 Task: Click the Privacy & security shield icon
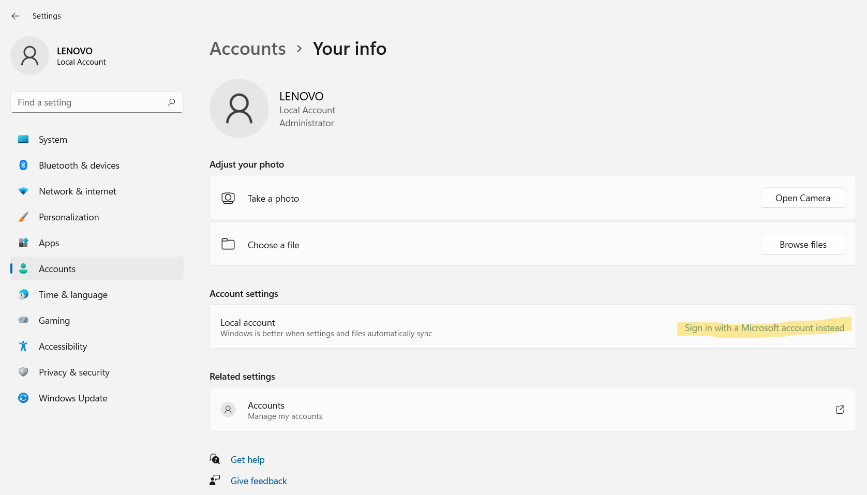23,372
